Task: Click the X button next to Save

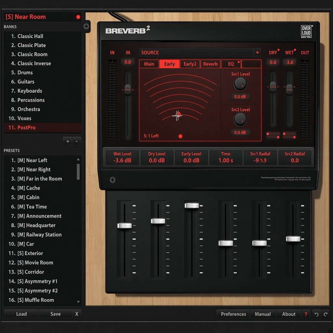Action: click(77, 314)
